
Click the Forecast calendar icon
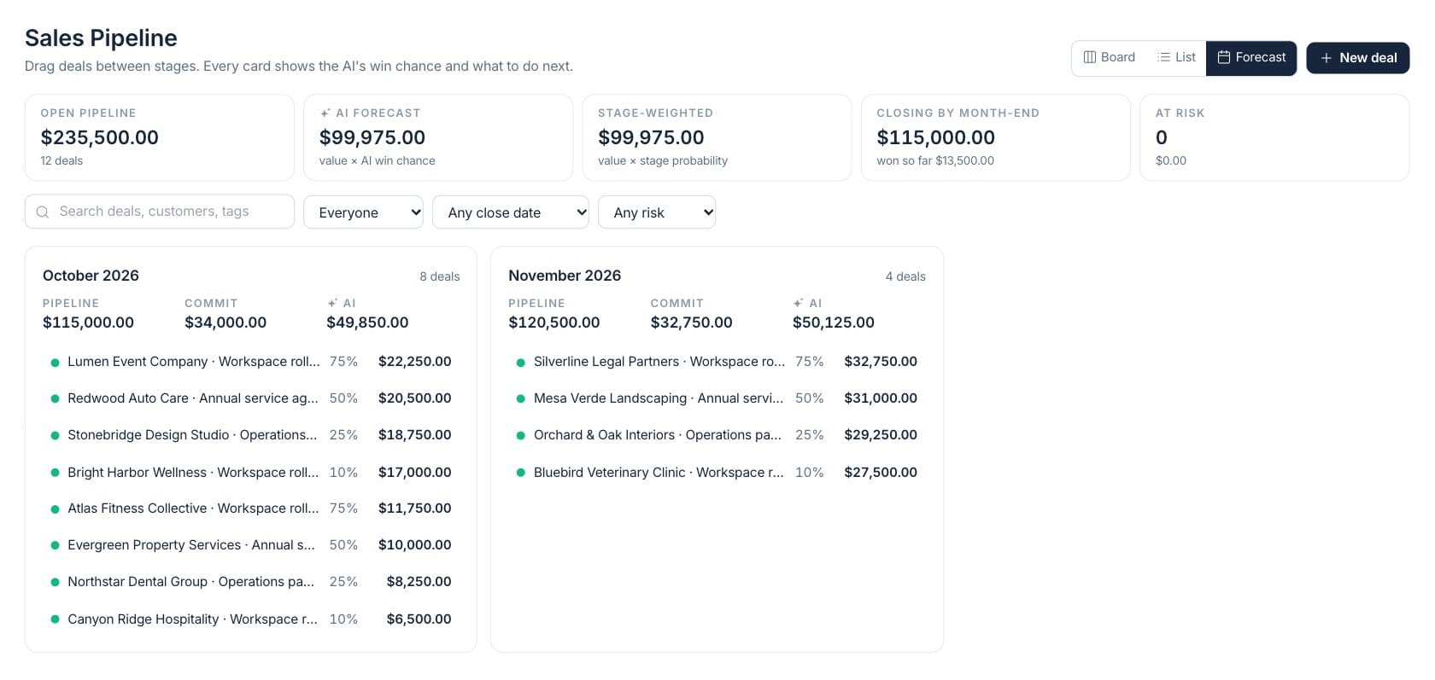coord(1224,57)
